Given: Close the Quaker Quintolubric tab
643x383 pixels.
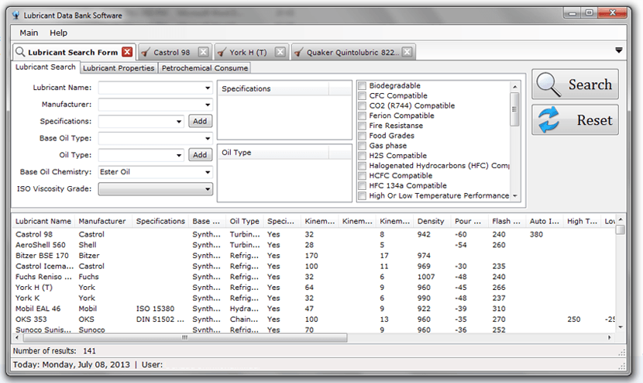Looking at the screenshot, I should click(407, 52).
